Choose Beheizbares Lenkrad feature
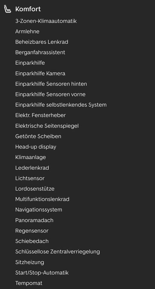Viewport: 155px width, 289px height. tap(42, 42)
